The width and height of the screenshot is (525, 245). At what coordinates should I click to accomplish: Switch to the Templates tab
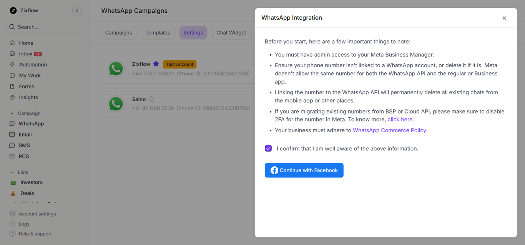tap(158, 33)
